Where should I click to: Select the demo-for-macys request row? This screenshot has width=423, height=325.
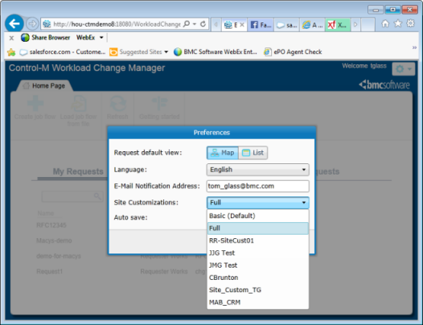[x=59, y=256]
